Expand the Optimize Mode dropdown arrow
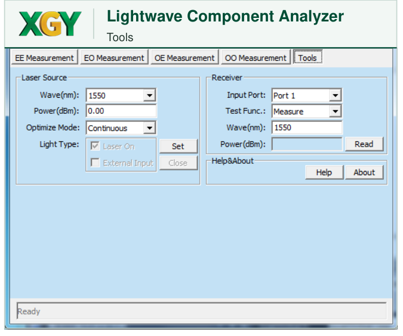This screenshot has width=403, height=336. click(150, 127)
